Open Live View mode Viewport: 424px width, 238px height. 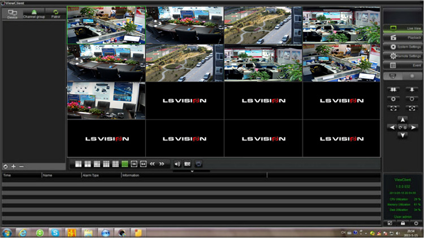click(403, 28)
